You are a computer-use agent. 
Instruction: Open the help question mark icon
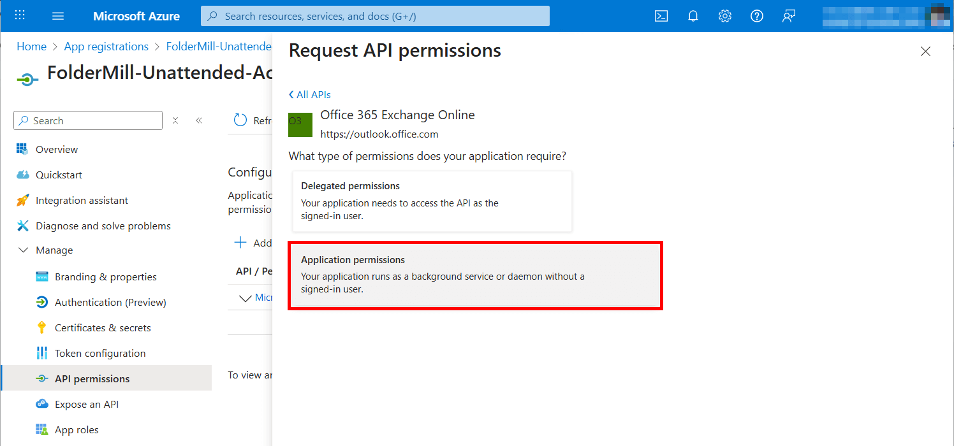click(x=757, y=16)
